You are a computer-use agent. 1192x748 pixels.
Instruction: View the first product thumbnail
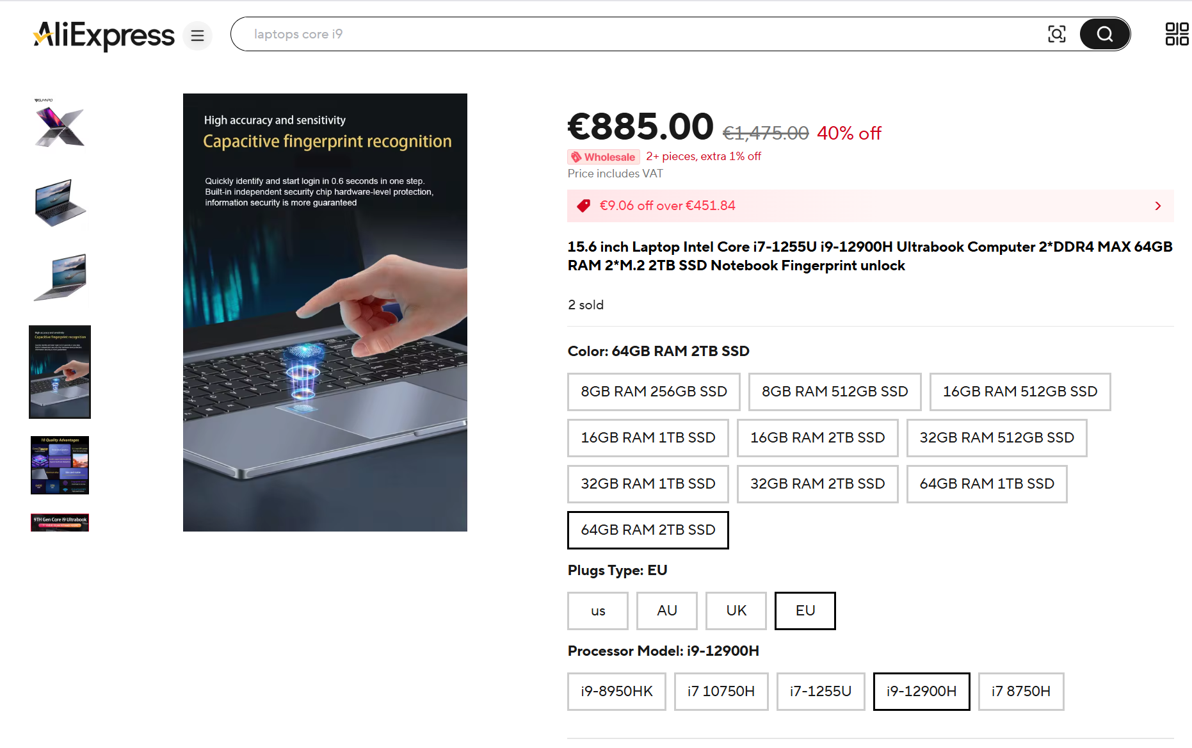coord(60,124)
